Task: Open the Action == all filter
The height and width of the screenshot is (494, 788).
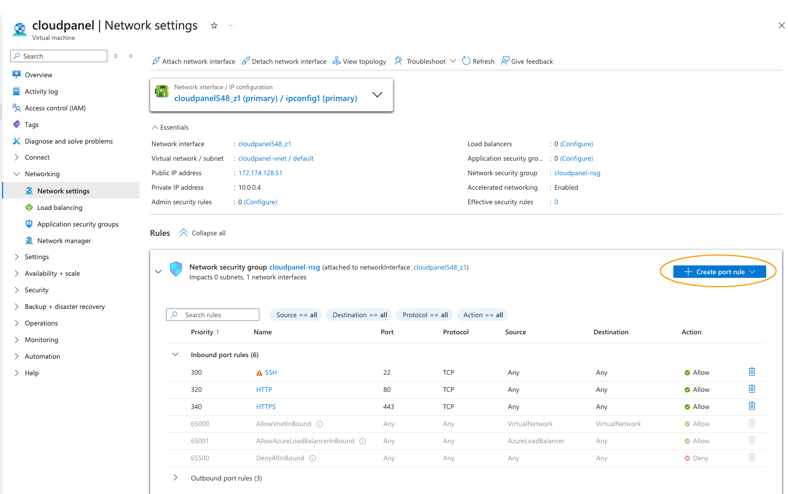Action: coord(482,315)
